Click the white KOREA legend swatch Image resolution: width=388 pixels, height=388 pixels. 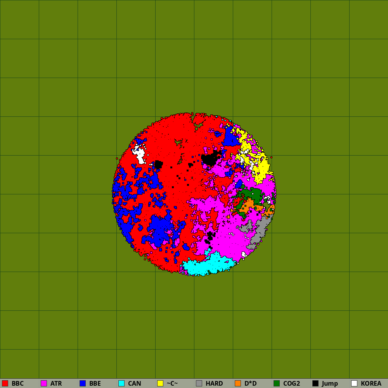point(354,383)
